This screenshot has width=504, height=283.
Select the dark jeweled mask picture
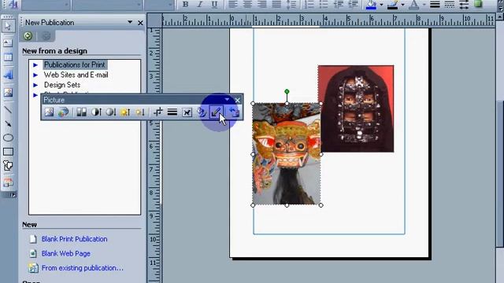356,108
